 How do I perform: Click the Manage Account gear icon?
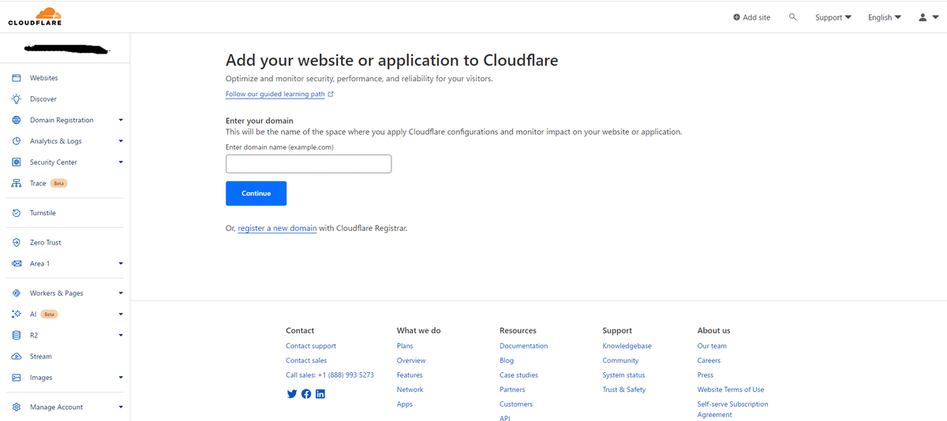click(16, 407)
